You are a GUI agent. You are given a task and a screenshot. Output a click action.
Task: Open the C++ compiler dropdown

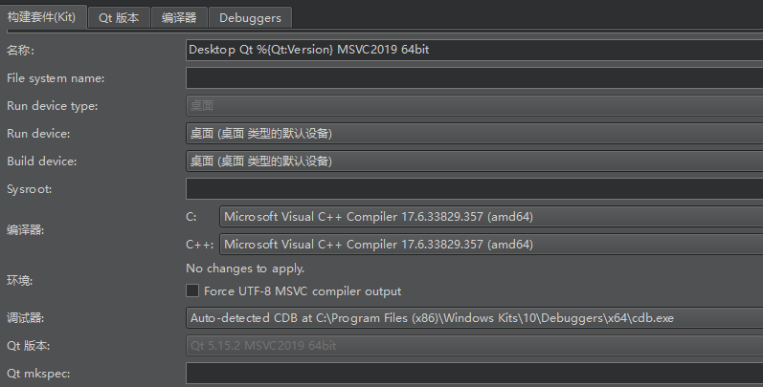pos(491,245)
